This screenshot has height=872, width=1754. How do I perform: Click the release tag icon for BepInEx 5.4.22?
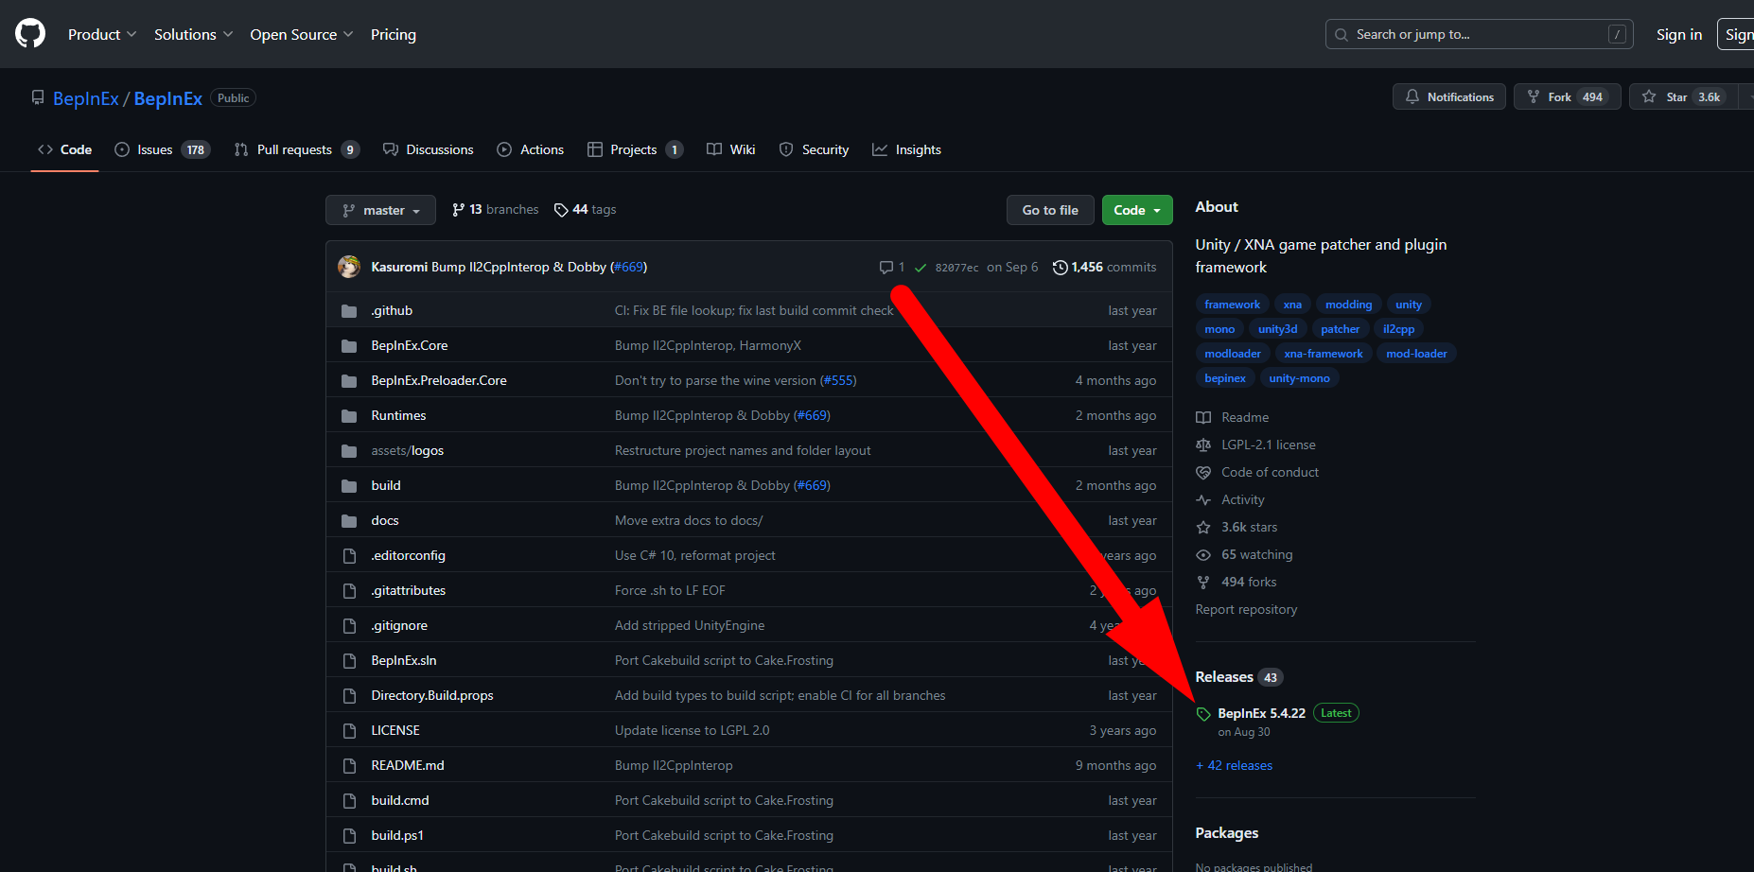(1203, 714)
